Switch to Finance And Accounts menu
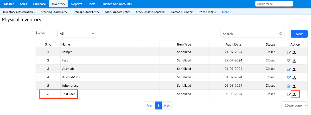The image size is (311, 115). pyautogui.click(x=116, y=4)
